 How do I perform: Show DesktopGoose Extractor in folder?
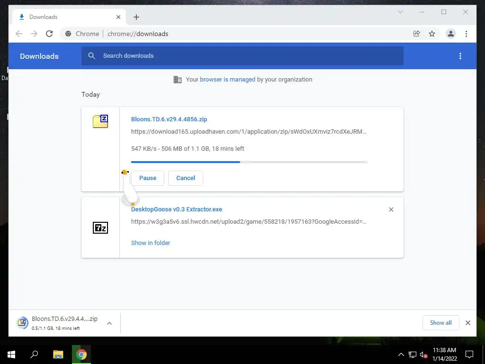(151, 243)
